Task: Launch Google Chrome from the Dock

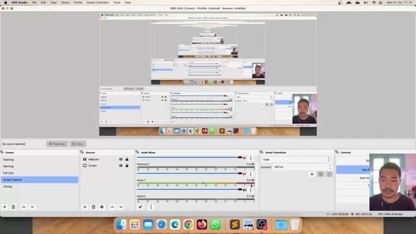Action: [188, 225]
